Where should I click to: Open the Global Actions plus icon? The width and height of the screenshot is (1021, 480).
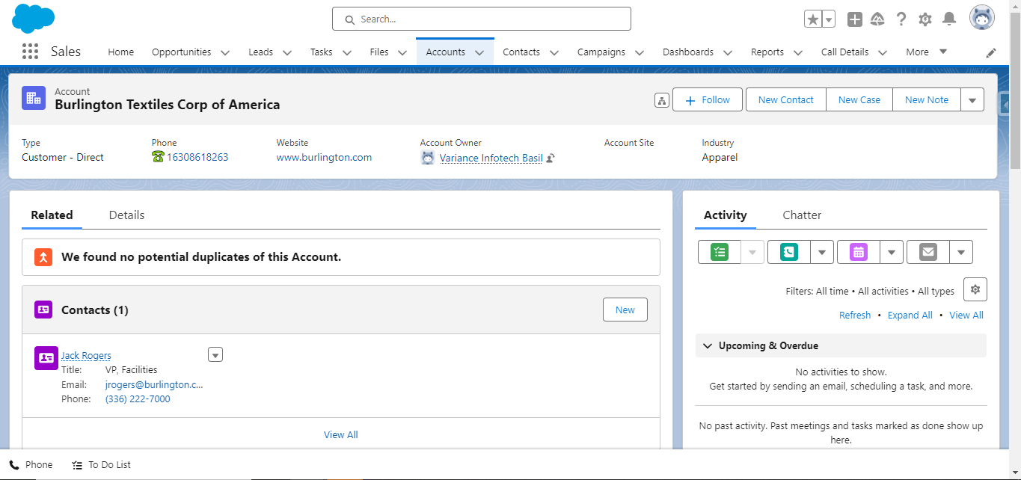coord(855,19)
